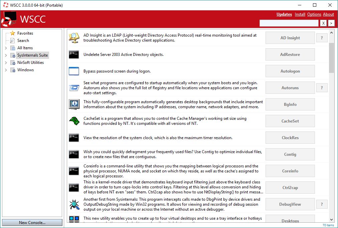The image size is (338, 228).
Task: Click the Search magnifier page icon
Action: (x=13, y=40)
